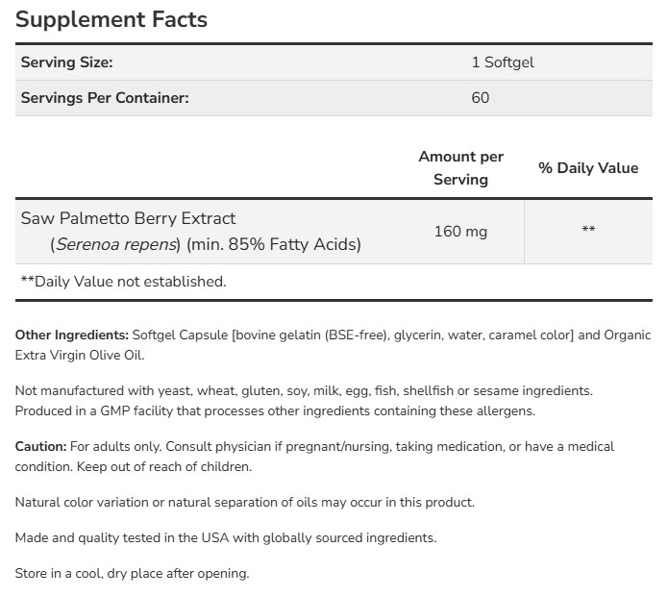Screen dimensions: 668x596
Task: Click the Made and quality tested line
Action: click(x=226, y=537)
